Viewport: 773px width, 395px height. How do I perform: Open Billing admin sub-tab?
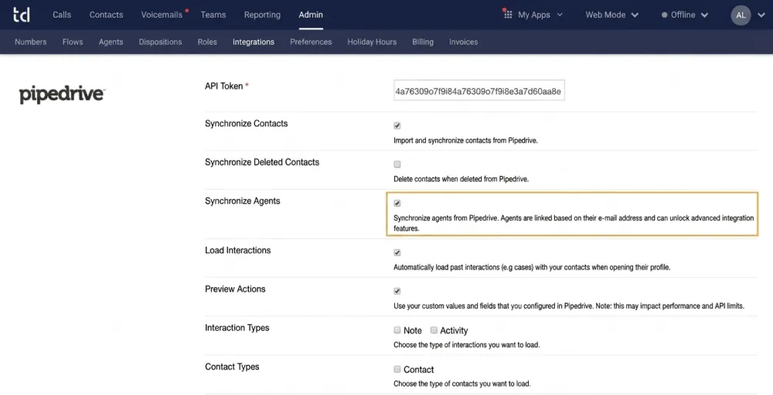click(423, 42)
